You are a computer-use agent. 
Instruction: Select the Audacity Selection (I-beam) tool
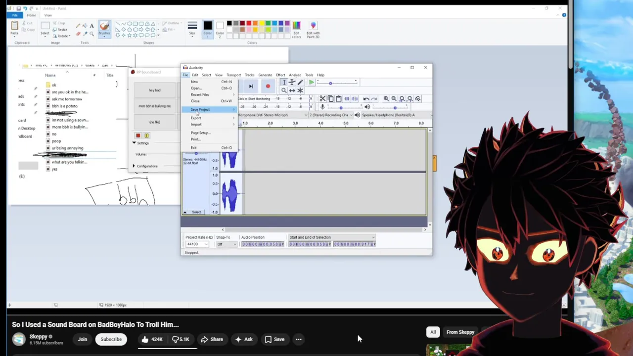click(x=284, y=83)
